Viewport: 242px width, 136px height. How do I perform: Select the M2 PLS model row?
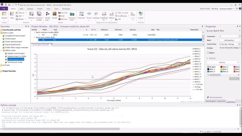[120, 40]
